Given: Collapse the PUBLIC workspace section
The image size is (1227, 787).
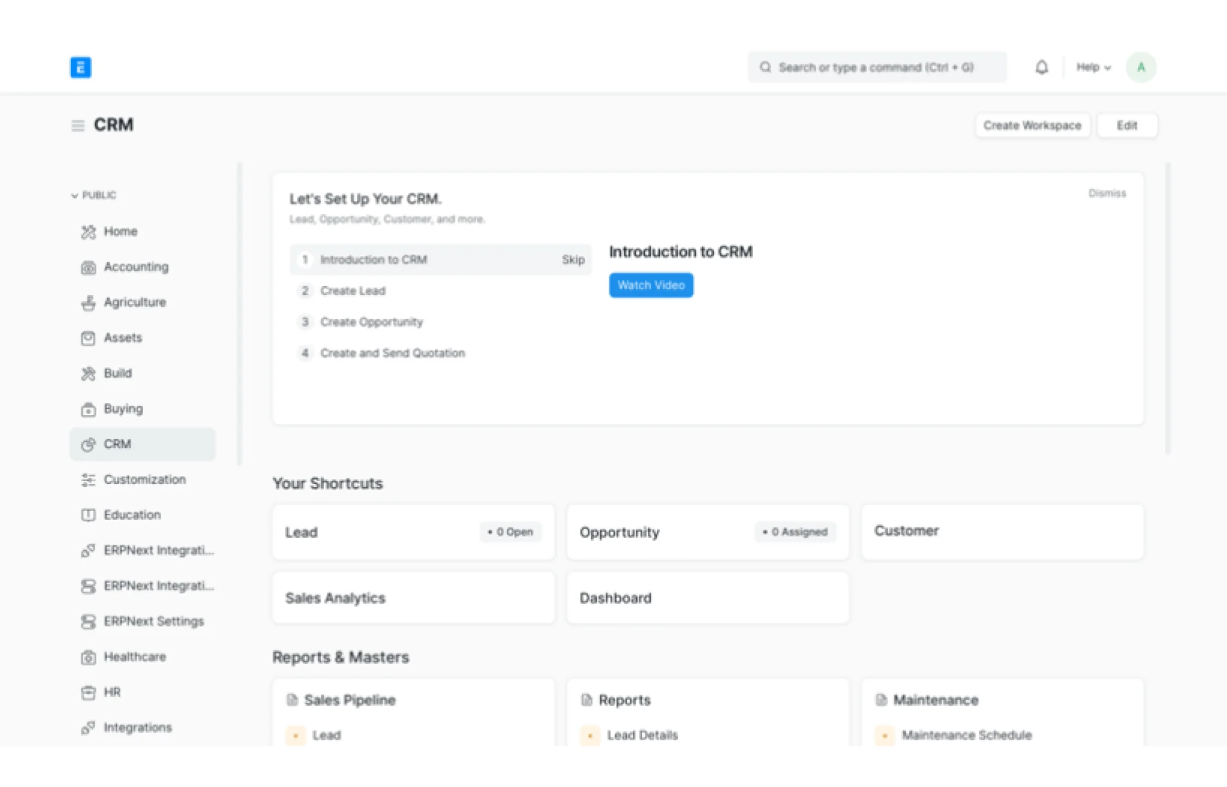Looking at the screenshot, I should click(x=75, y=195).
